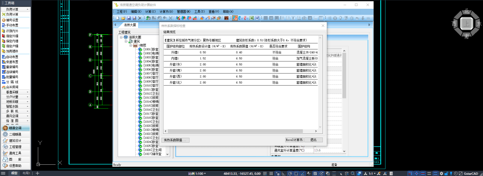Click the settings gear icon in the GstarCAD status bar
The width and height of the screenshot is (483, 176).
pos(442,173)
